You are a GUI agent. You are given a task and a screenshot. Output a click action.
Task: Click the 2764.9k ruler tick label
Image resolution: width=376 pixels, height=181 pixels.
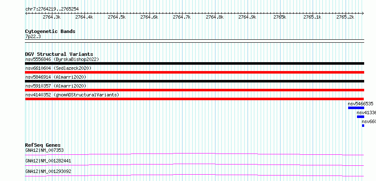[x=247, y=17]
